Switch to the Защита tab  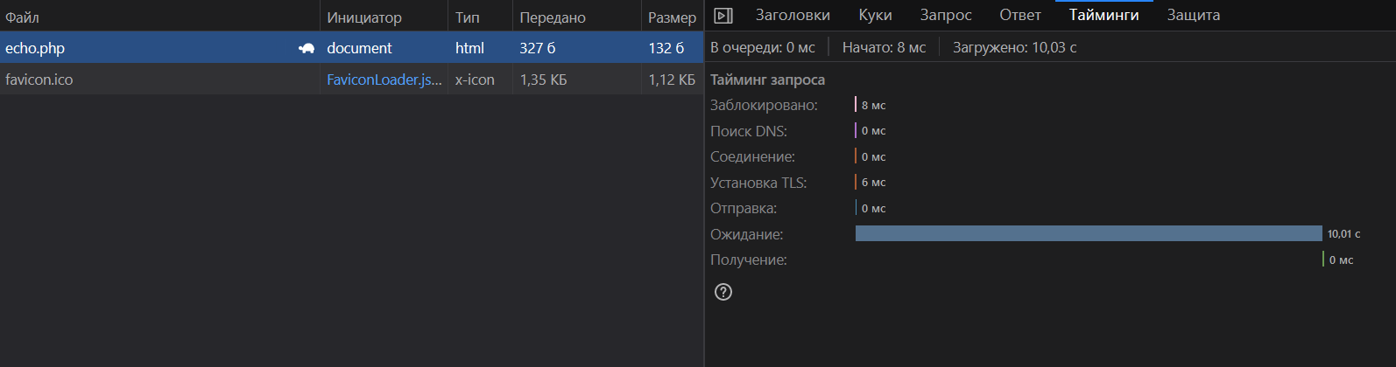(1194, 15)
